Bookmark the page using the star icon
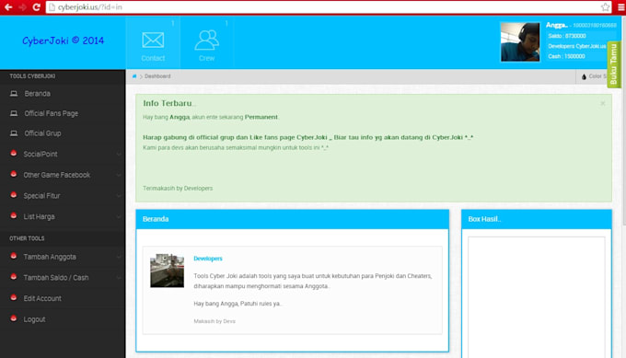Screen dimensions: 626x358 (x=605, y=6)
